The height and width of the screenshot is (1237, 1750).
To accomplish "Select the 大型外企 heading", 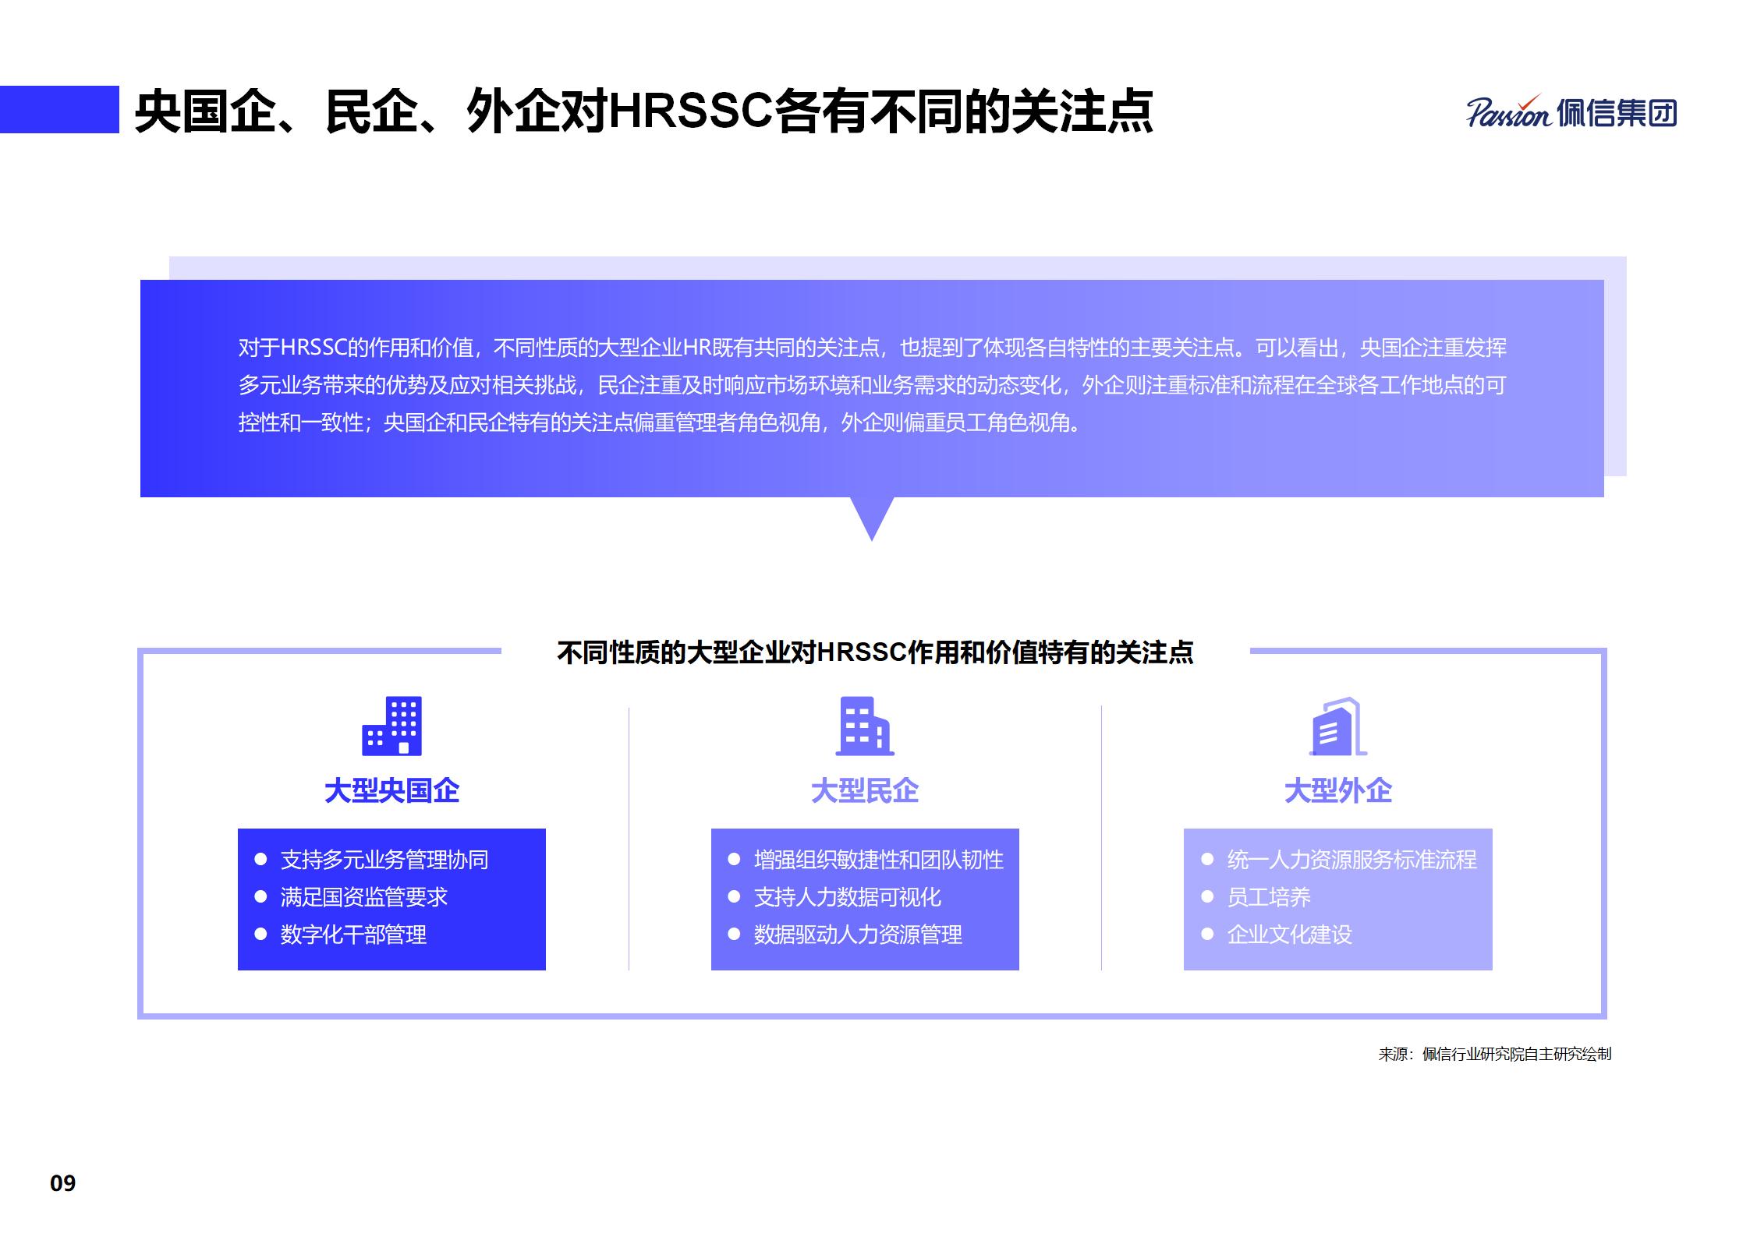I will (1337, 790).
